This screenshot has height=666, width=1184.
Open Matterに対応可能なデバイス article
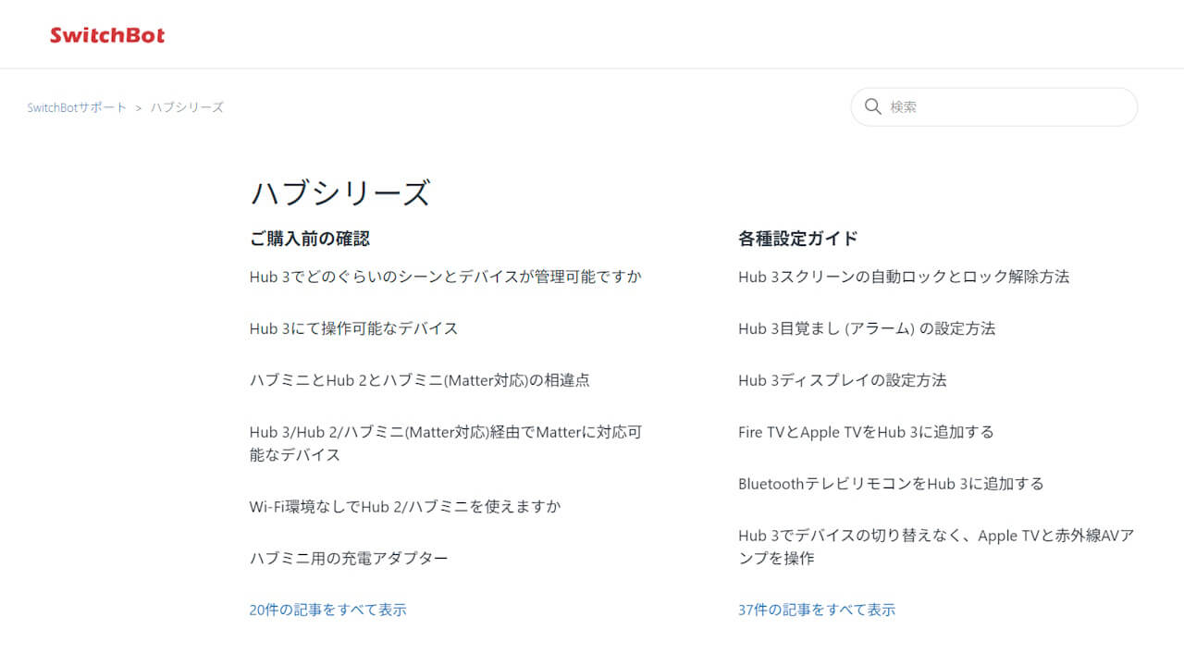click(x=446, y=443)
